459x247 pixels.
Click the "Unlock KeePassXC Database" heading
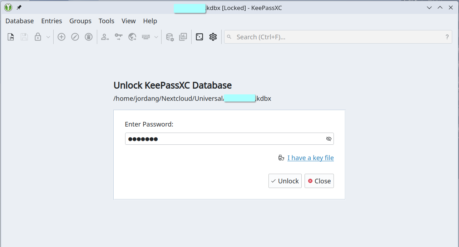(x=173, y=85)
